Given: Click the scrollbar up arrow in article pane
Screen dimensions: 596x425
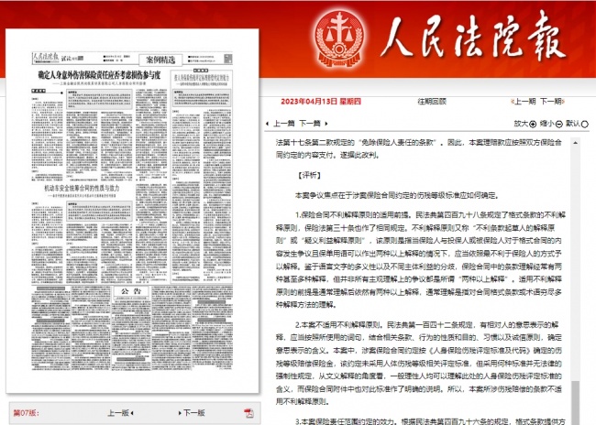Looking at the screenshot, I should coord(576,143).
